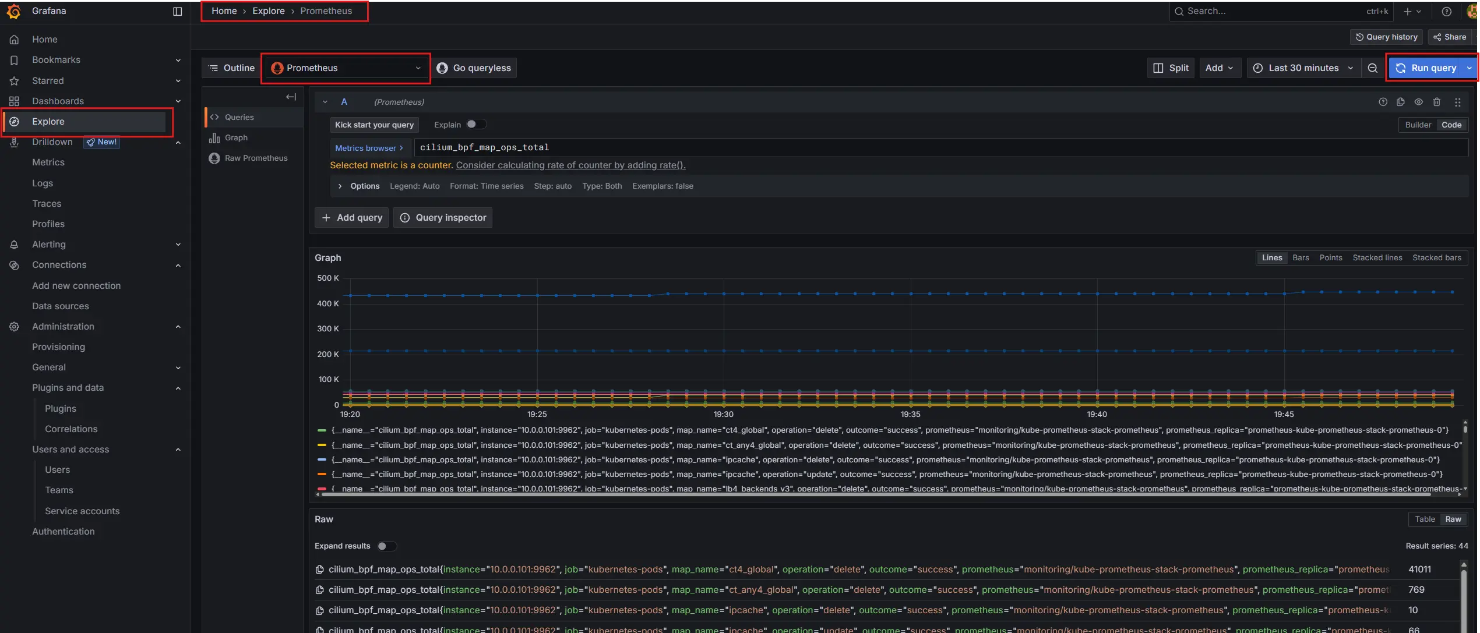Open the plus New menu dropdown
This screenshot has height=633, width=1480.
click(x=1412, y=11)
